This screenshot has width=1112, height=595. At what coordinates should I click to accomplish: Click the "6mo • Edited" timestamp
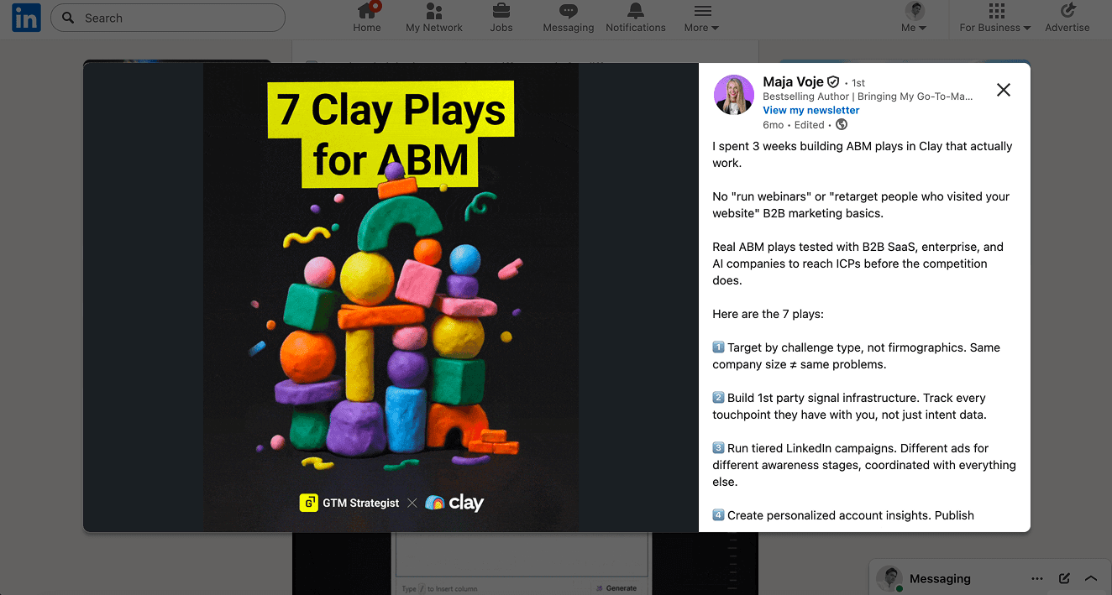tap(794, 124)
